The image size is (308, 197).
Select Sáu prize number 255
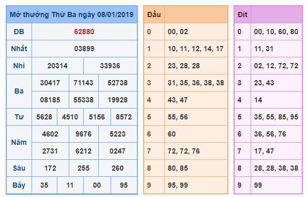pos(84,168)
